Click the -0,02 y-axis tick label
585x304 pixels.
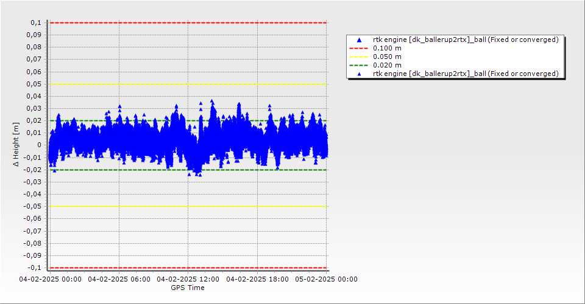click(32, 170)
